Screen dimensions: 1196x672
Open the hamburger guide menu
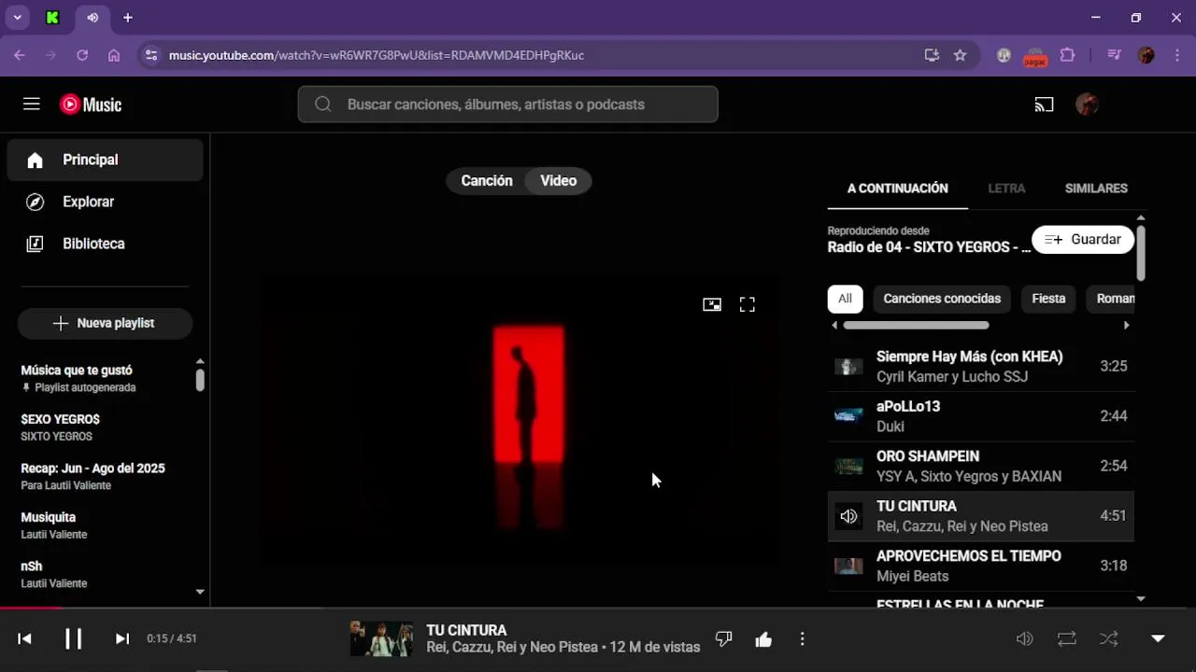32,105
